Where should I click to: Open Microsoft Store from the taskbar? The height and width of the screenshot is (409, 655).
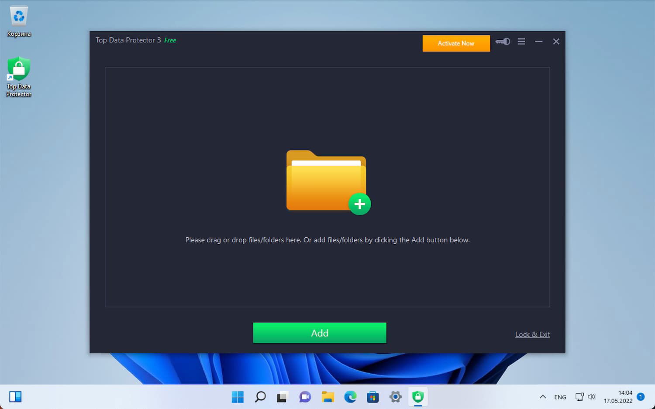(373, 397)
